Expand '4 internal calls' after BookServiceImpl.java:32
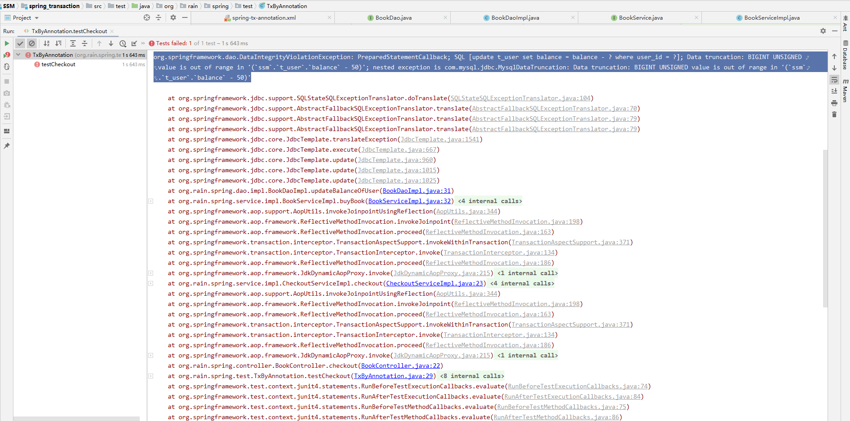This screenshot has height=421, width=850. pyautogui.click(x=490, y=201)
